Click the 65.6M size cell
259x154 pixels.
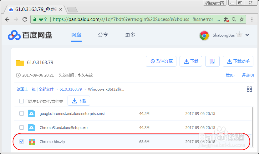click(x=145, y=142)
